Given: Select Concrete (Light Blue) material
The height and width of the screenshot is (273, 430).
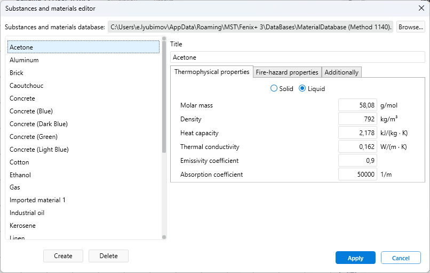Looking at the screenshot, I should 83,150.
